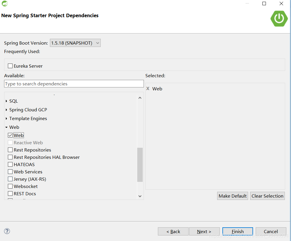Screen dimensions: 291x241
Task: Click the green Spring Boot power logo
Action: [x=279, y=19]
